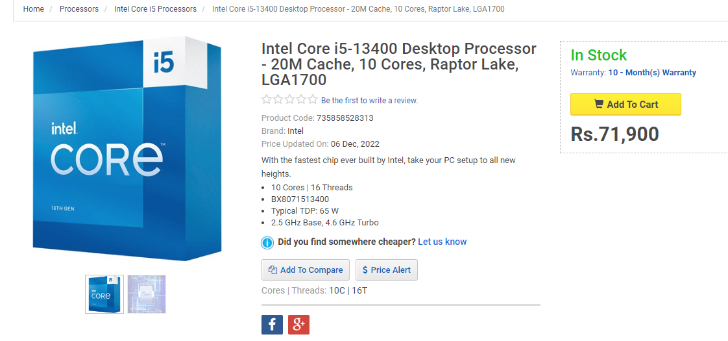
Task: Open Intel Core i5 Processors breadcrumb
Action: click(x=155, y=9)
